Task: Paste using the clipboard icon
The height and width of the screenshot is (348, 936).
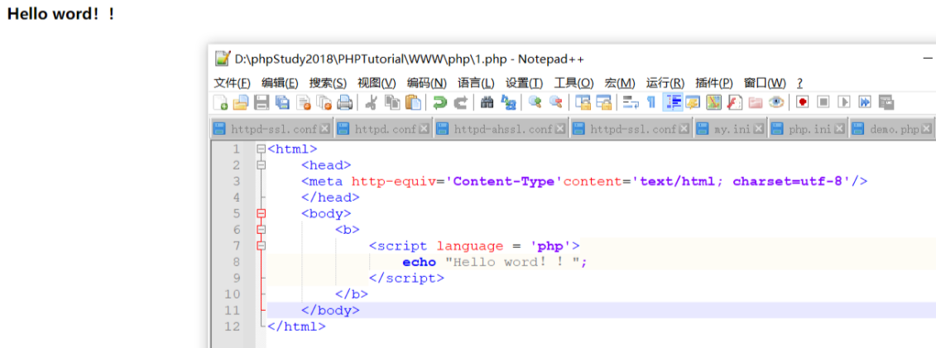Action: click(413, 102)
